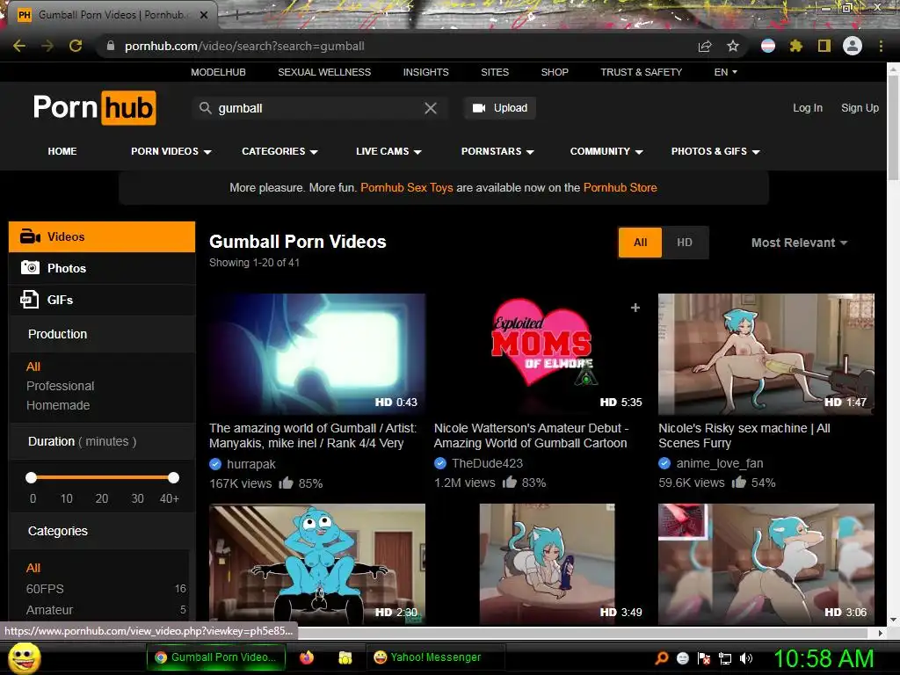The image size is (900, 675).
Task: Click the magnifier icon in the site search box
Action: coord(206,108)
